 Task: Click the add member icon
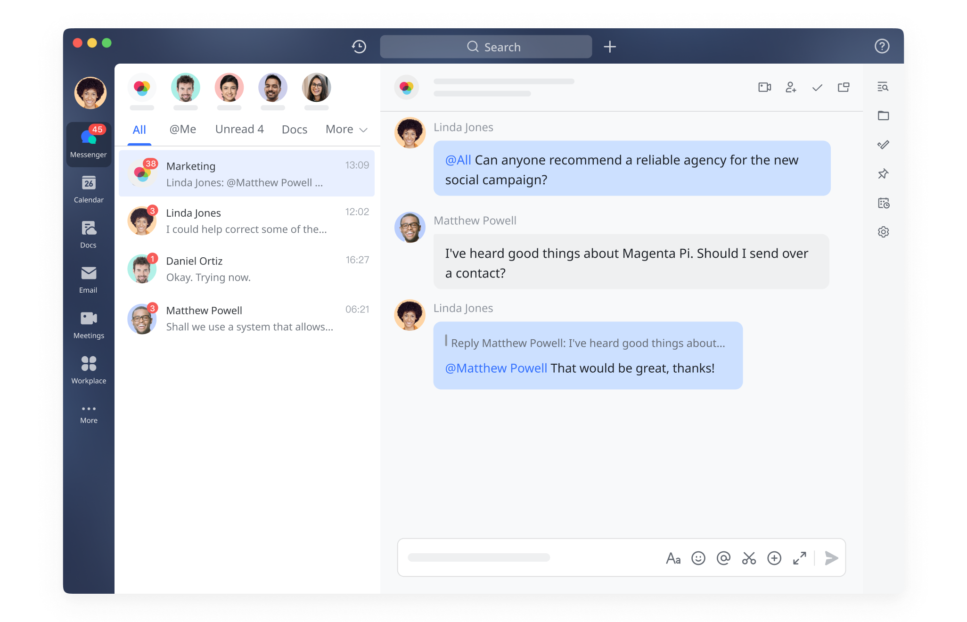[x=791, y=87]
